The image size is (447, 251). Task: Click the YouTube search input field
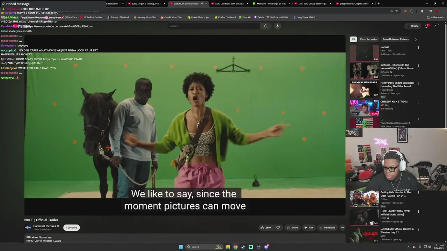pyautogui.click(x=214, y=26)
